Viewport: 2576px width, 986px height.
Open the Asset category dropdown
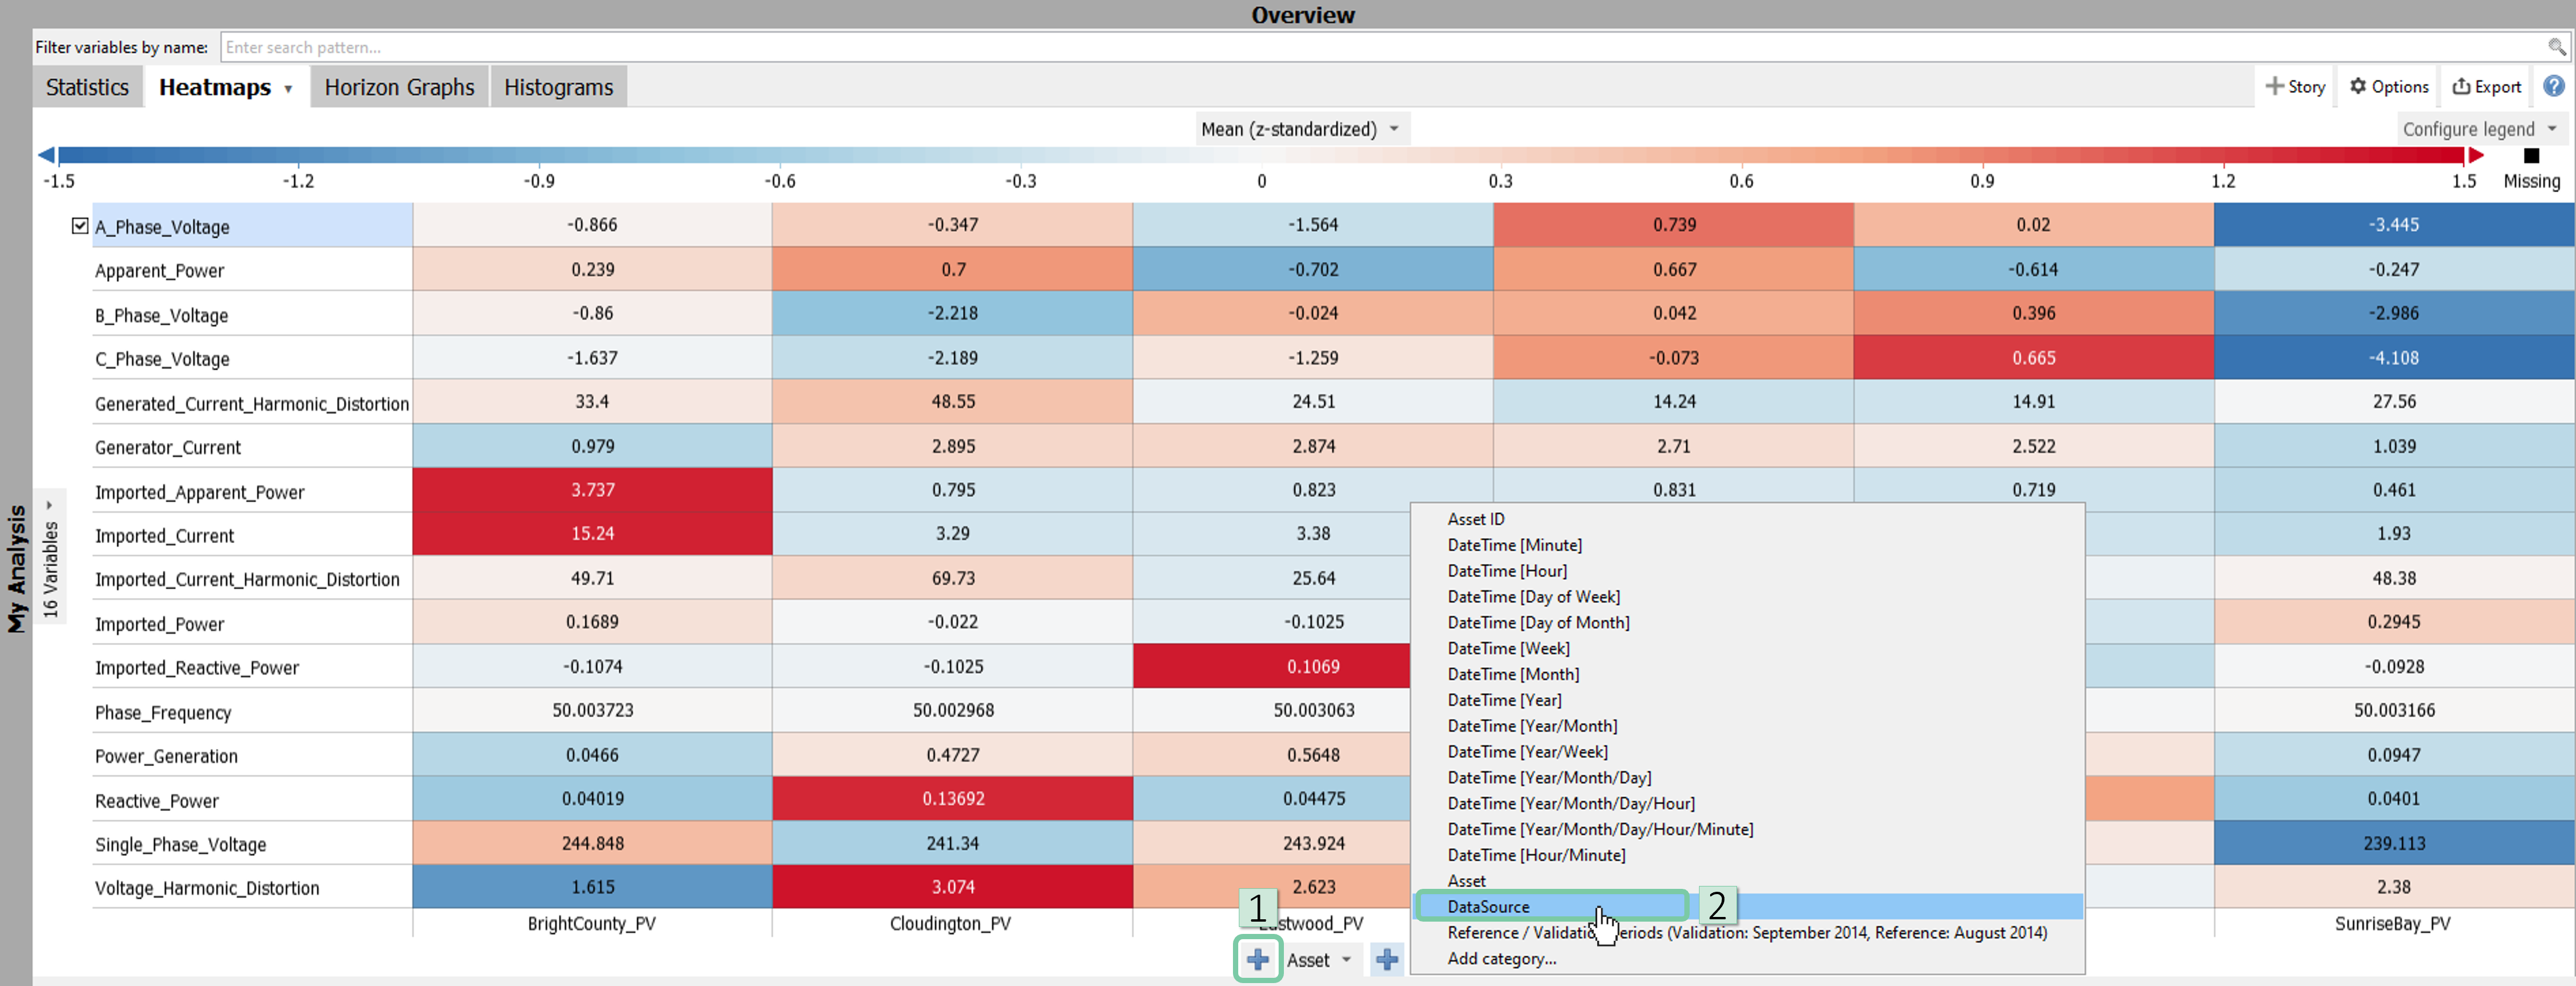[1319, 960]
